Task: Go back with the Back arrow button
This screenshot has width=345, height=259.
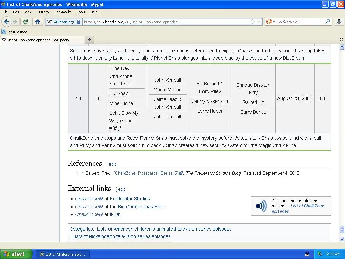Action: (x=7, y=22)
